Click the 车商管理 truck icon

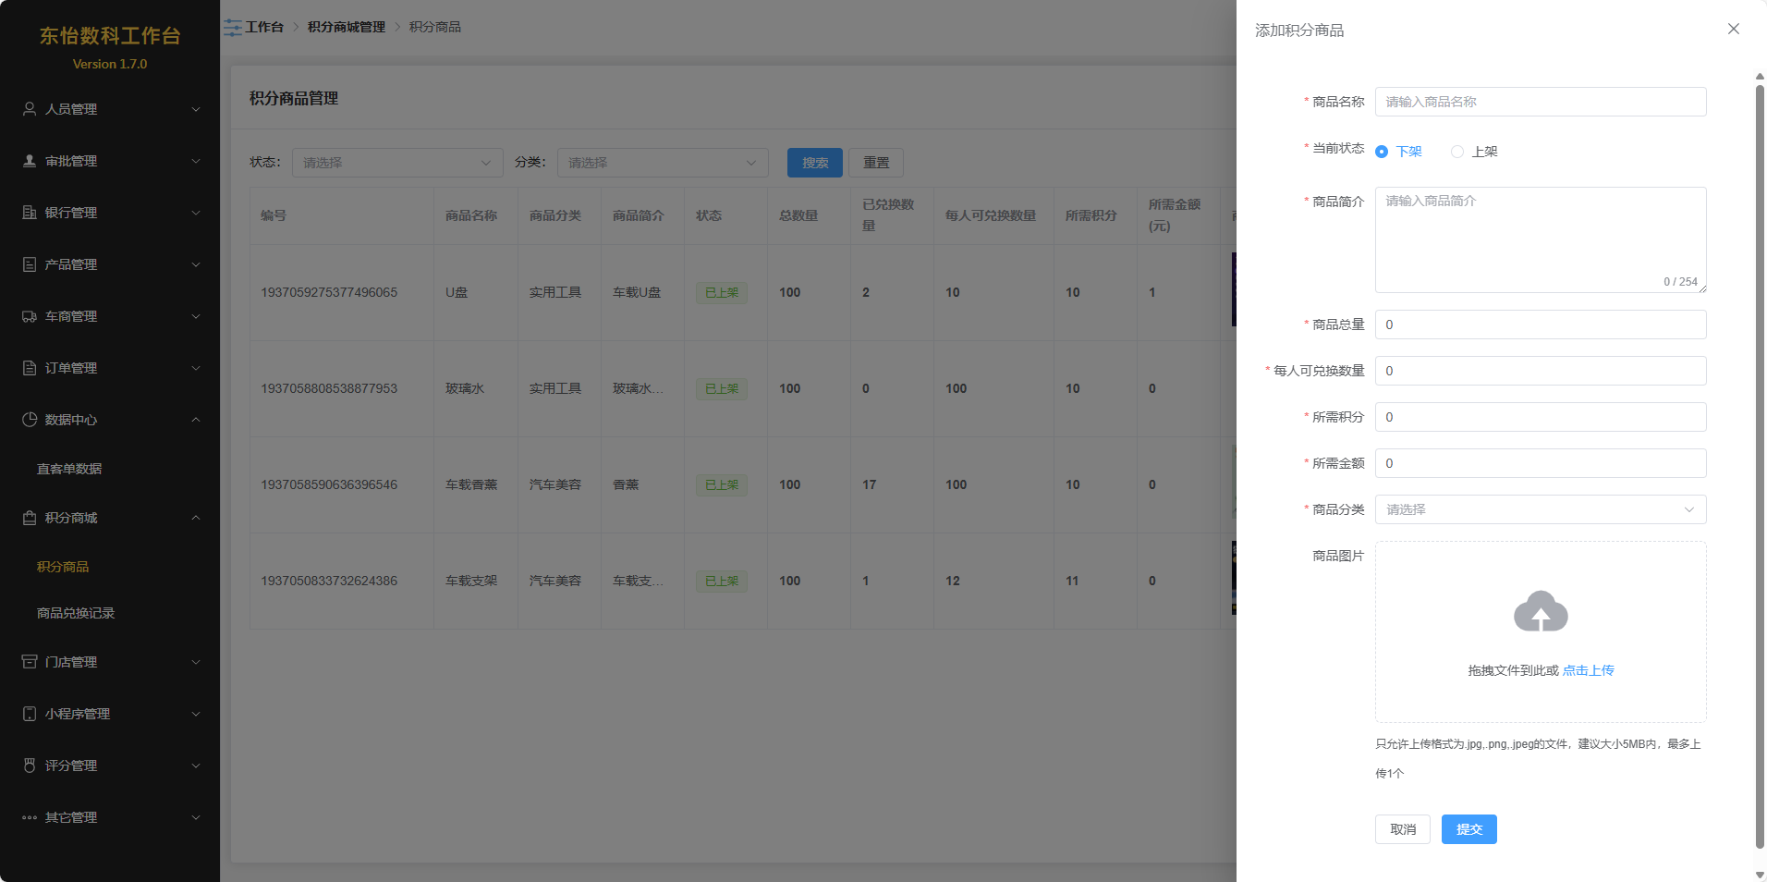(x=30, y=316)
